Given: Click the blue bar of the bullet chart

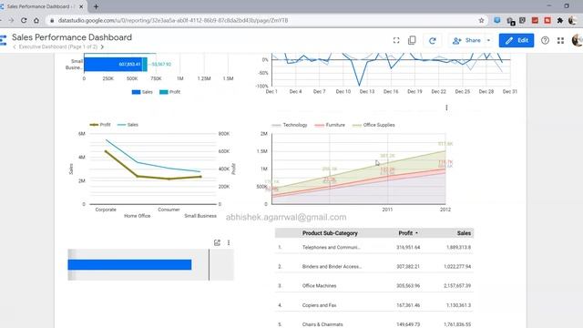Looking at the screenshot, I should pyautogui.click(x=129, y=264).
